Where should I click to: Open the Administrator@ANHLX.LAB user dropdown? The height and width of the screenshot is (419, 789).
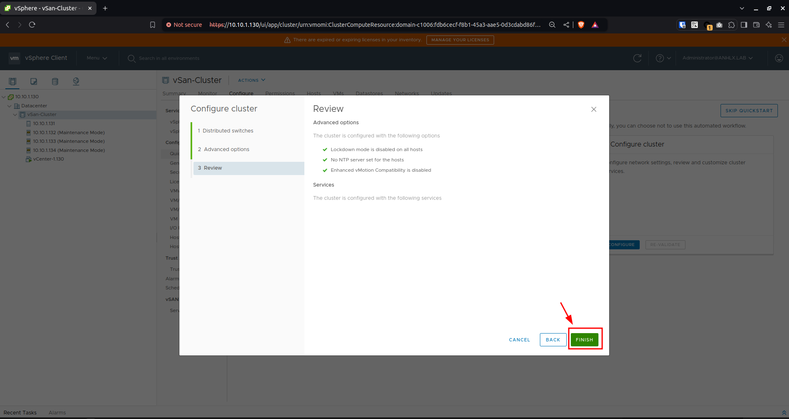717,58
